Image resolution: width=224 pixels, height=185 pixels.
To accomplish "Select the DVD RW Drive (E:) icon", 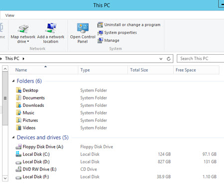I will (18, 169).
